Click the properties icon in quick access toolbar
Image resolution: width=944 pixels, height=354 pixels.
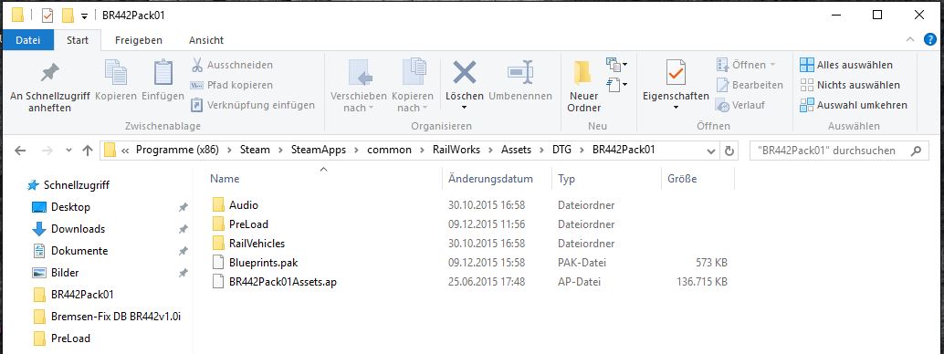(x=47, y=15)
